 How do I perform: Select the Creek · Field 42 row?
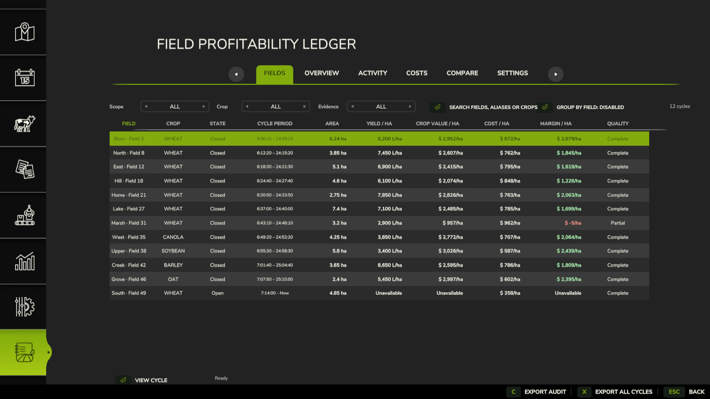(379, 265)
